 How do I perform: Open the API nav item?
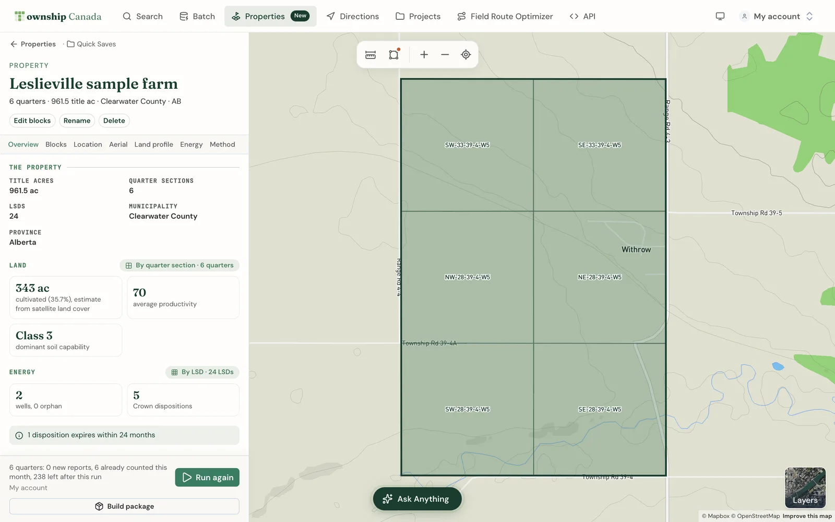pyautogui.click(x=582, y=16)
